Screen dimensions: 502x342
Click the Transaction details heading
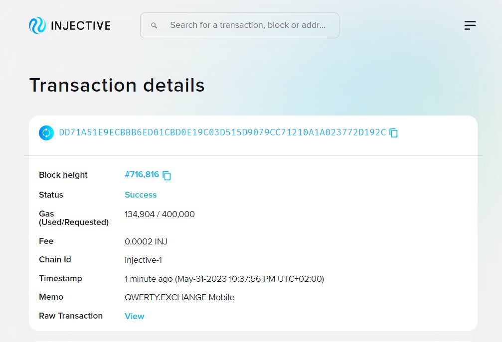click(x=117, y=85)
